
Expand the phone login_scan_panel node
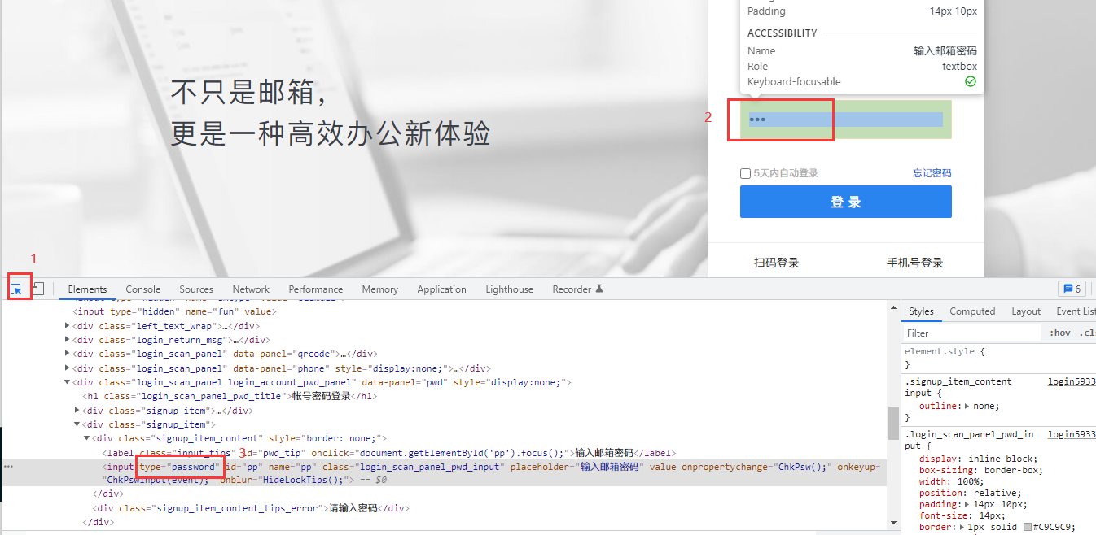pyautogui.click(x=68, y=368)
